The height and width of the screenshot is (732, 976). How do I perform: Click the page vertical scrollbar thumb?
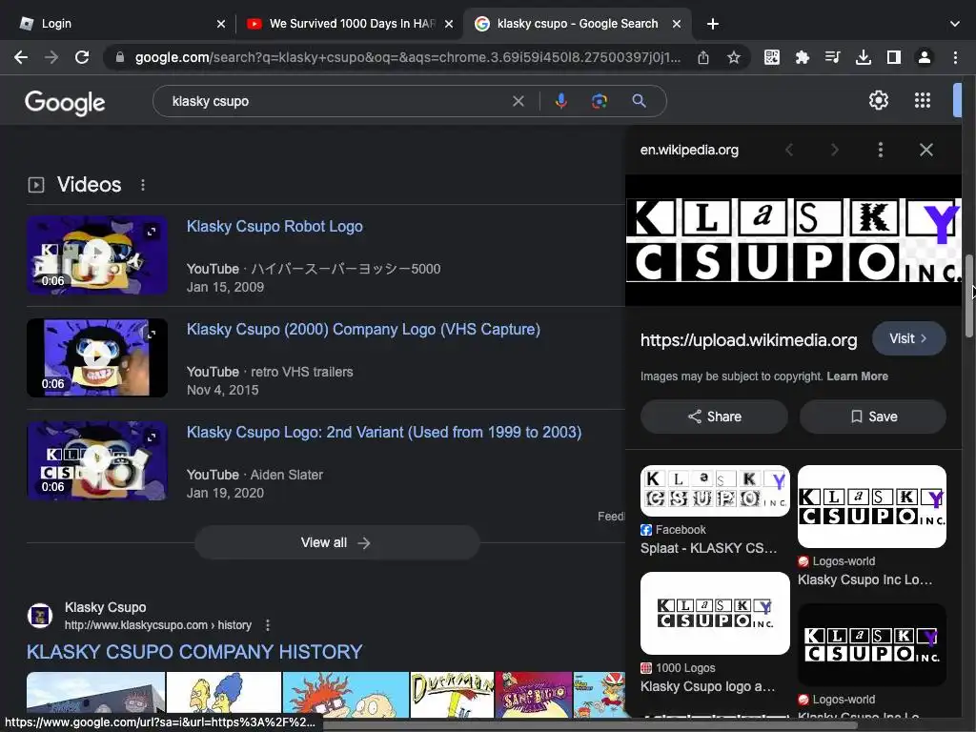[x=968, y=296]
